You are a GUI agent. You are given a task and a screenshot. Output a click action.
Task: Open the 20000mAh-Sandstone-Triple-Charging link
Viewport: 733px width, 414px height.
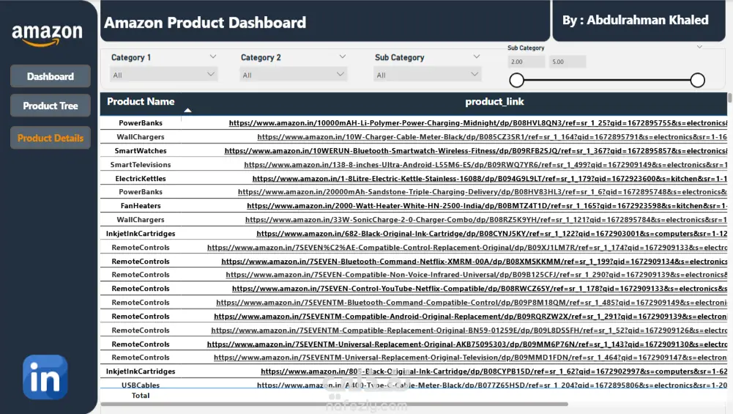point(483,192)
